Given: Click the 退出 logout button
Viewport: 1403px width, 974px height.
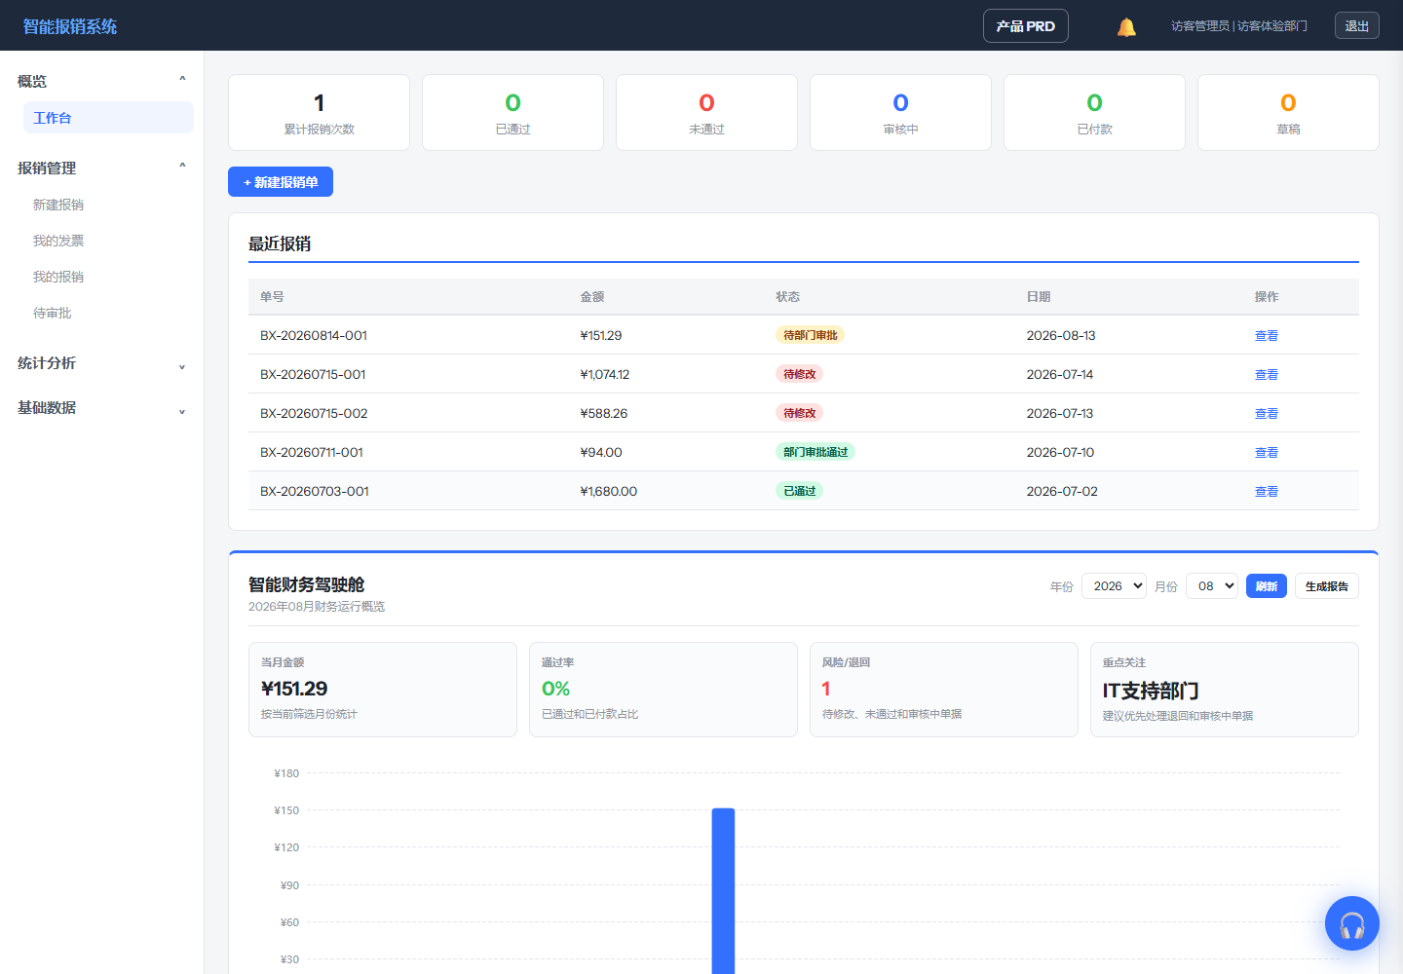Looking at the screenshot, I should 1357,26.
